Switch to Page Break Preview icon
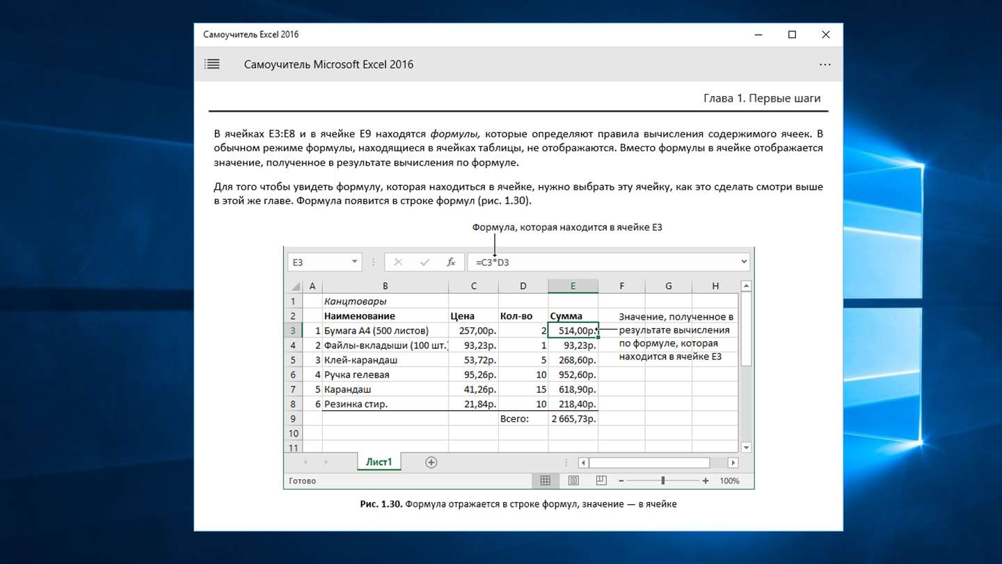The width and height of the screenshot is (1002, 564). point(601,480)
